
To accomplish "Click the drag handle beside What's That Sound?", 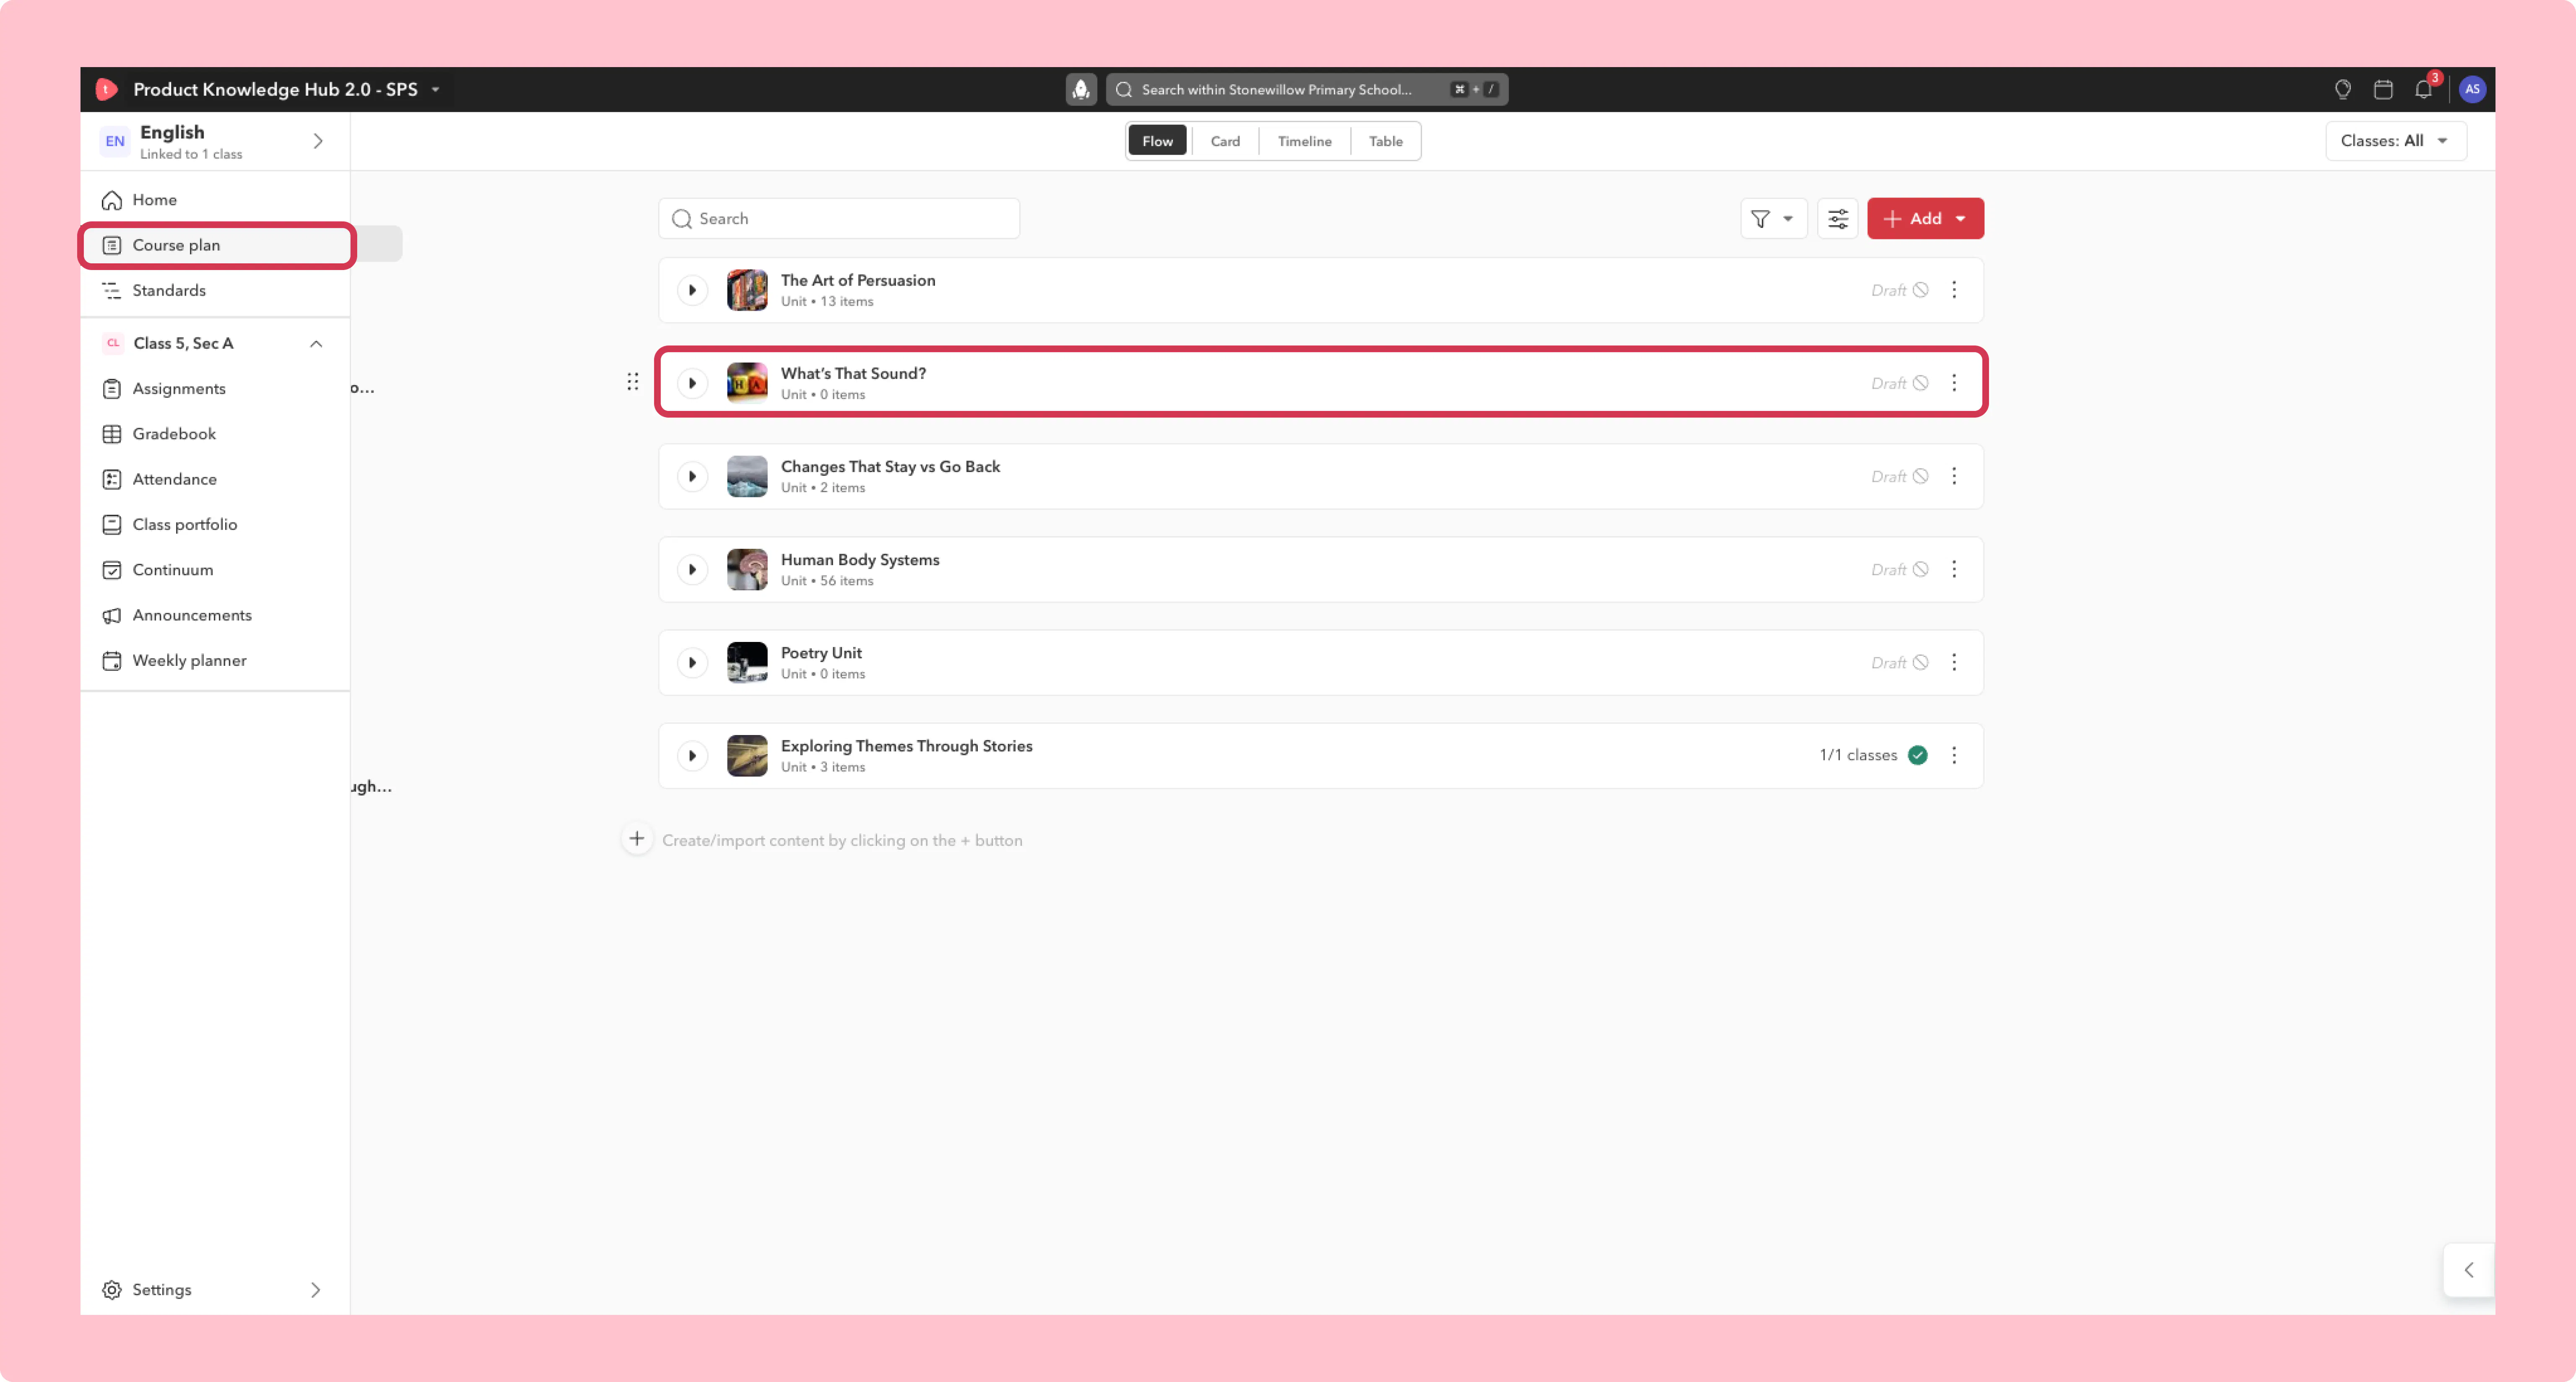I will pos(633,382).
